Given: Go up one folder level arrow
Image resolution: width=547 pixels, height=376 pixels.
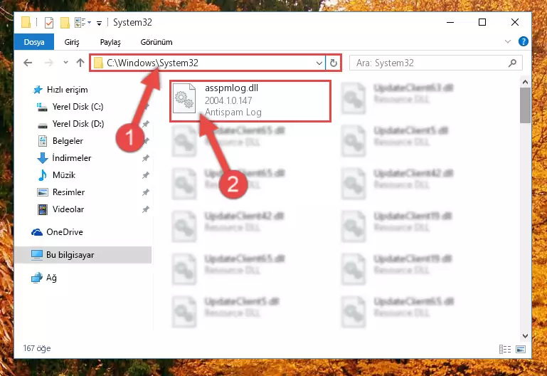Looking at the screenshot, I should click(80, 63).
